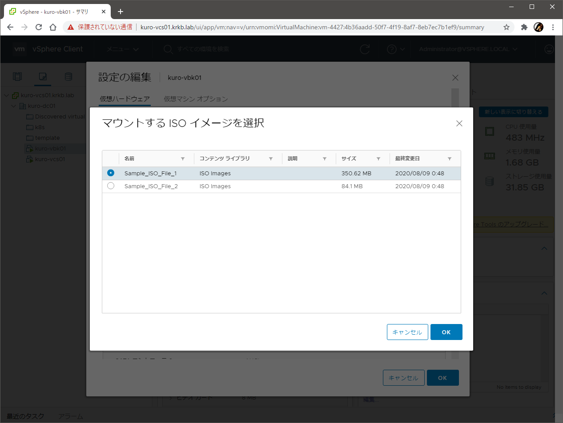Open the browser extensions puzzle icon
This screenshot has width=563, height=423.
pos(524,27)
